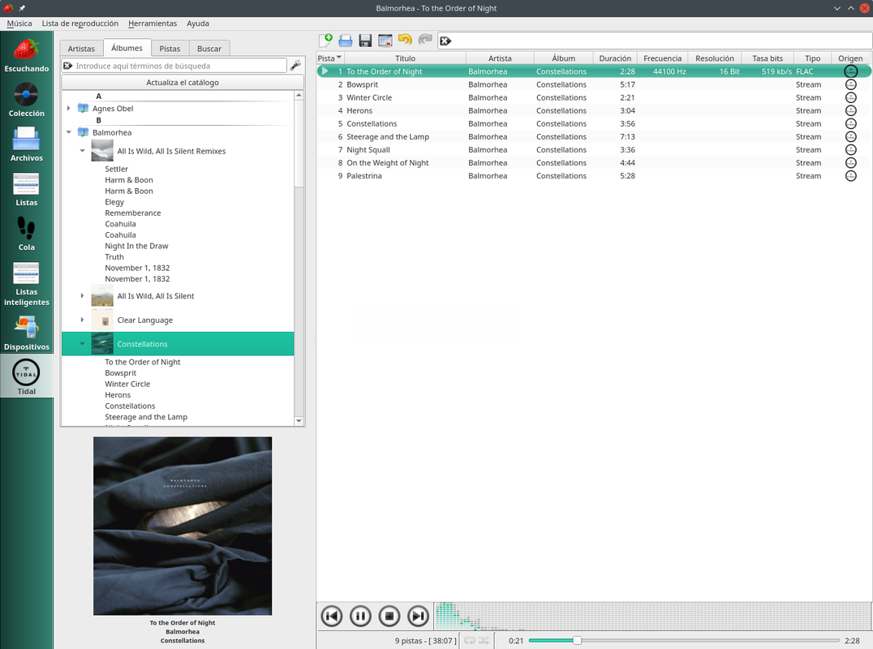Image resolution: width=873 pixels, height=649 pixels.
Task: Select the Tidal sidebar entry
Action: coord(26,376)
